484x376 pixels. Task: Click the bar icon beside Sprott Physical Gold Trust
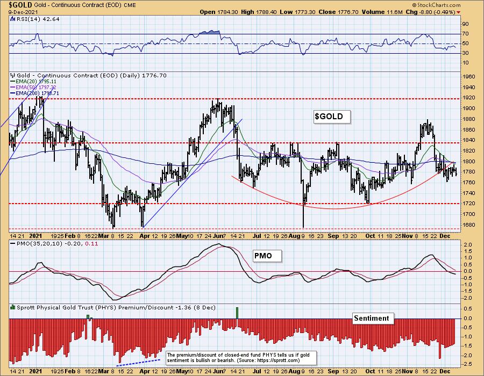pyautogui.click(x=13, y=307)
